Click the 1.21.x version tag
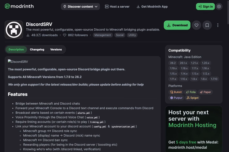Viewport: 229px width, 152px height. (194, 63)
